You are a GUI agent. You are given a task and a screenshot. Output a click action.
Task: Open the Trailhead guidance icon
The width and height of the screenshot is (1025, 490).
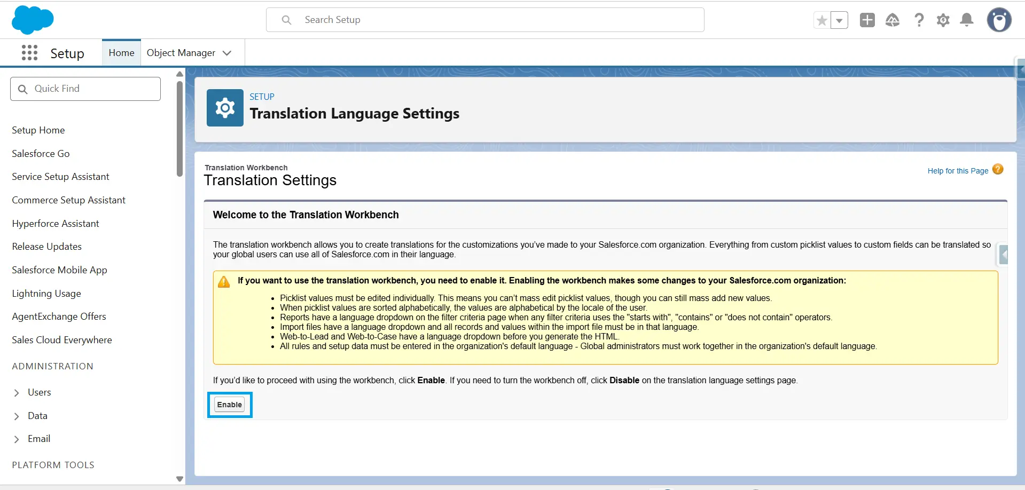(x=893, y=20)
